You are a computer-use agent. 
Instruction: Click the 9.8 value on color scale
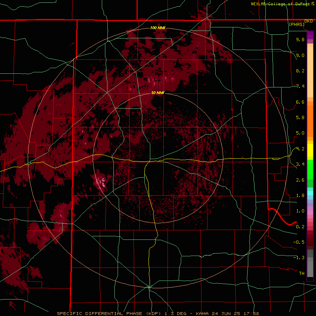pyautogui.click(x=300, y=40)
